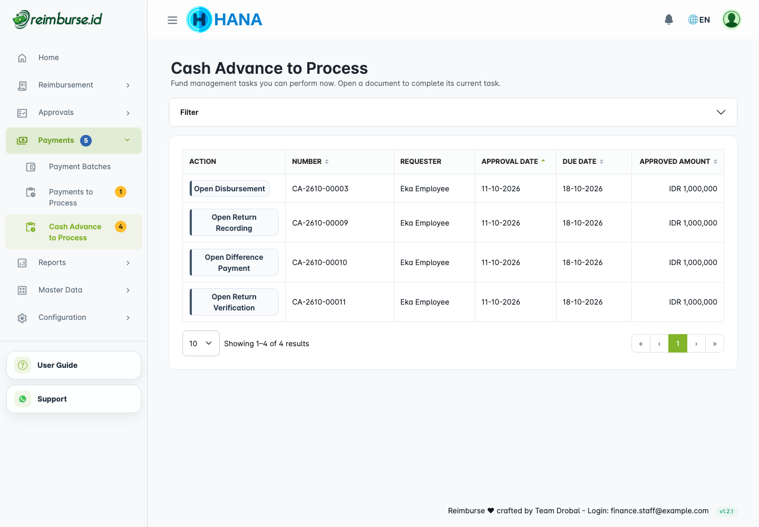The image size is (759, 527).
Task: Go to Home in the sidebar
Action: (74, 58)
